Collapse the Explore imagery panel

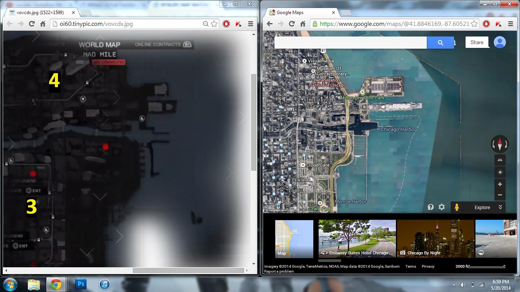[x=501, y=207]
